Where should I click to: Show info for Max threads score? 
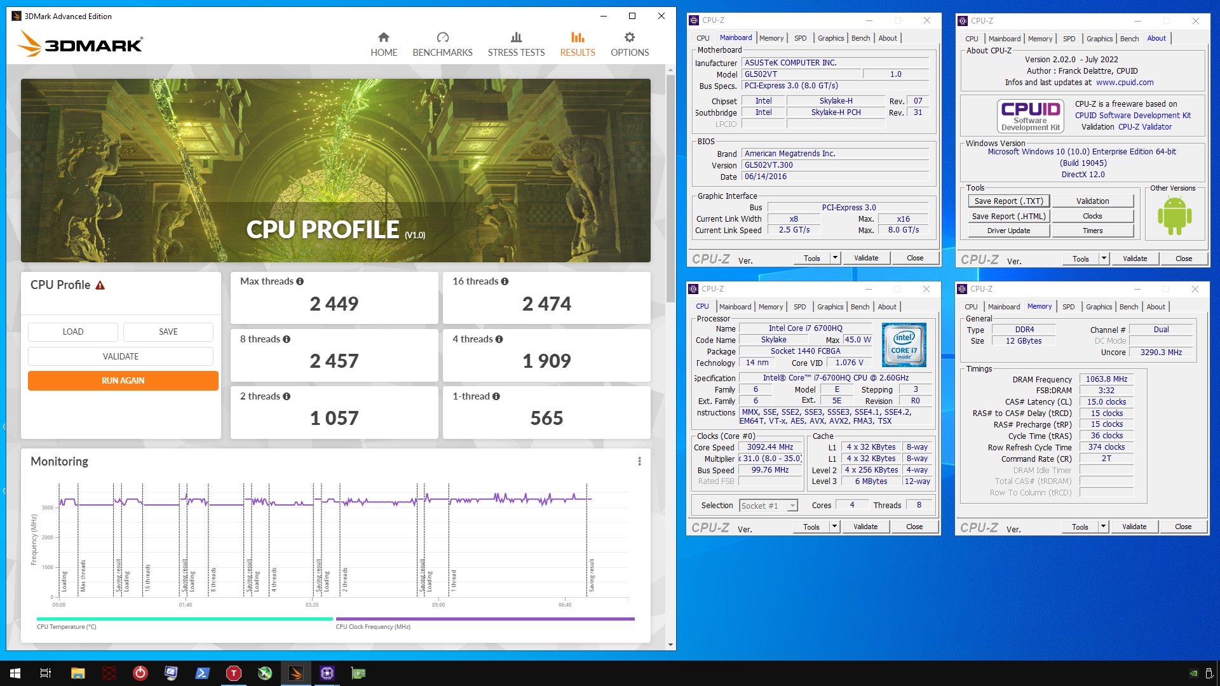tap(300, 281)
